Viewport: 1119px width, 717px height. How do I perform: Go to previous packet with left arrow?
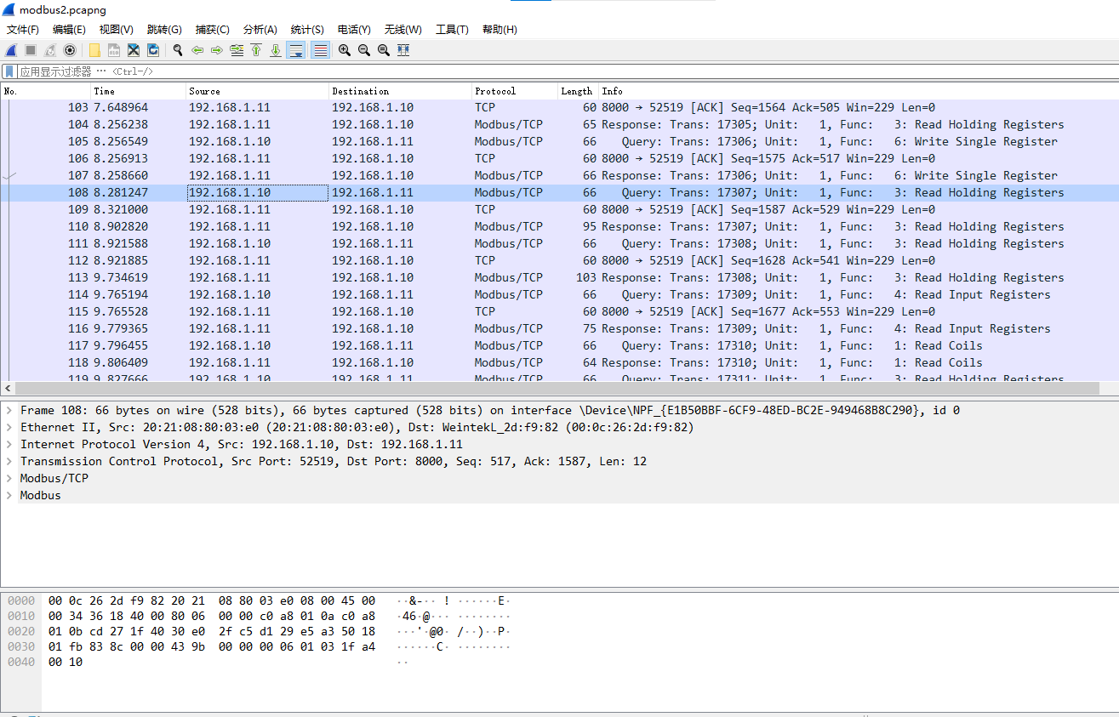tap(197, 50)
